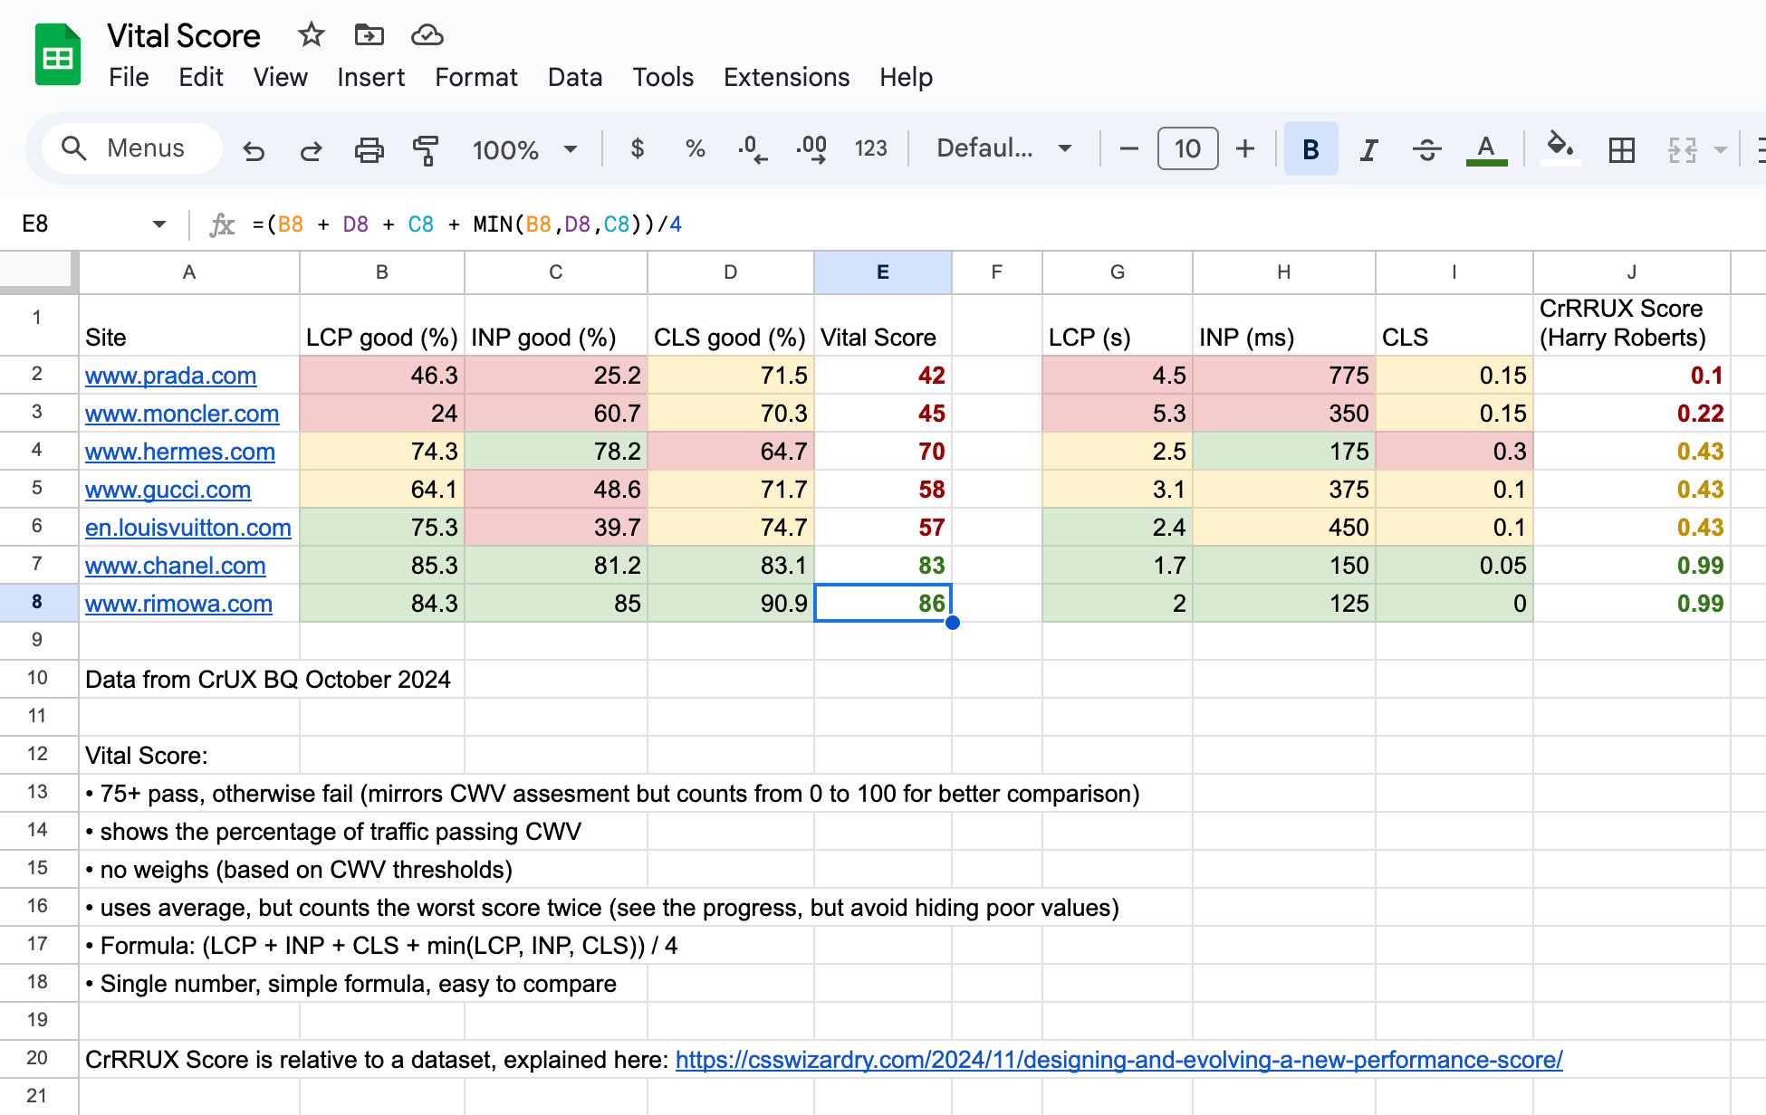
Task: Select row 8 header
Action: click(x=38, y=602)
